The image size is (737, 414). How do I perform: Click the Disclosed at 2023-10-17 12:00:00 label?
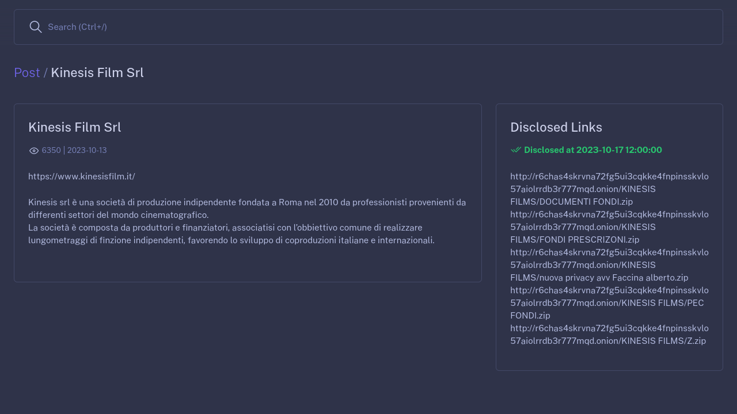click(593, 150)
